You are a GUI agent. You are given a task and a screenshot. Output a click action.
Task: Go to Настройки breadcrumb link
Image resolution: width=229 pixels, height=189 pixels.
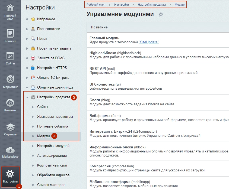tap(122, 5)
